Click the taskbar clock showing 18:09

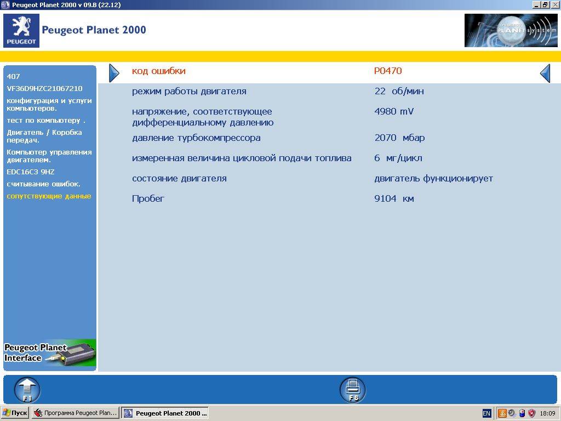(547, 413)
